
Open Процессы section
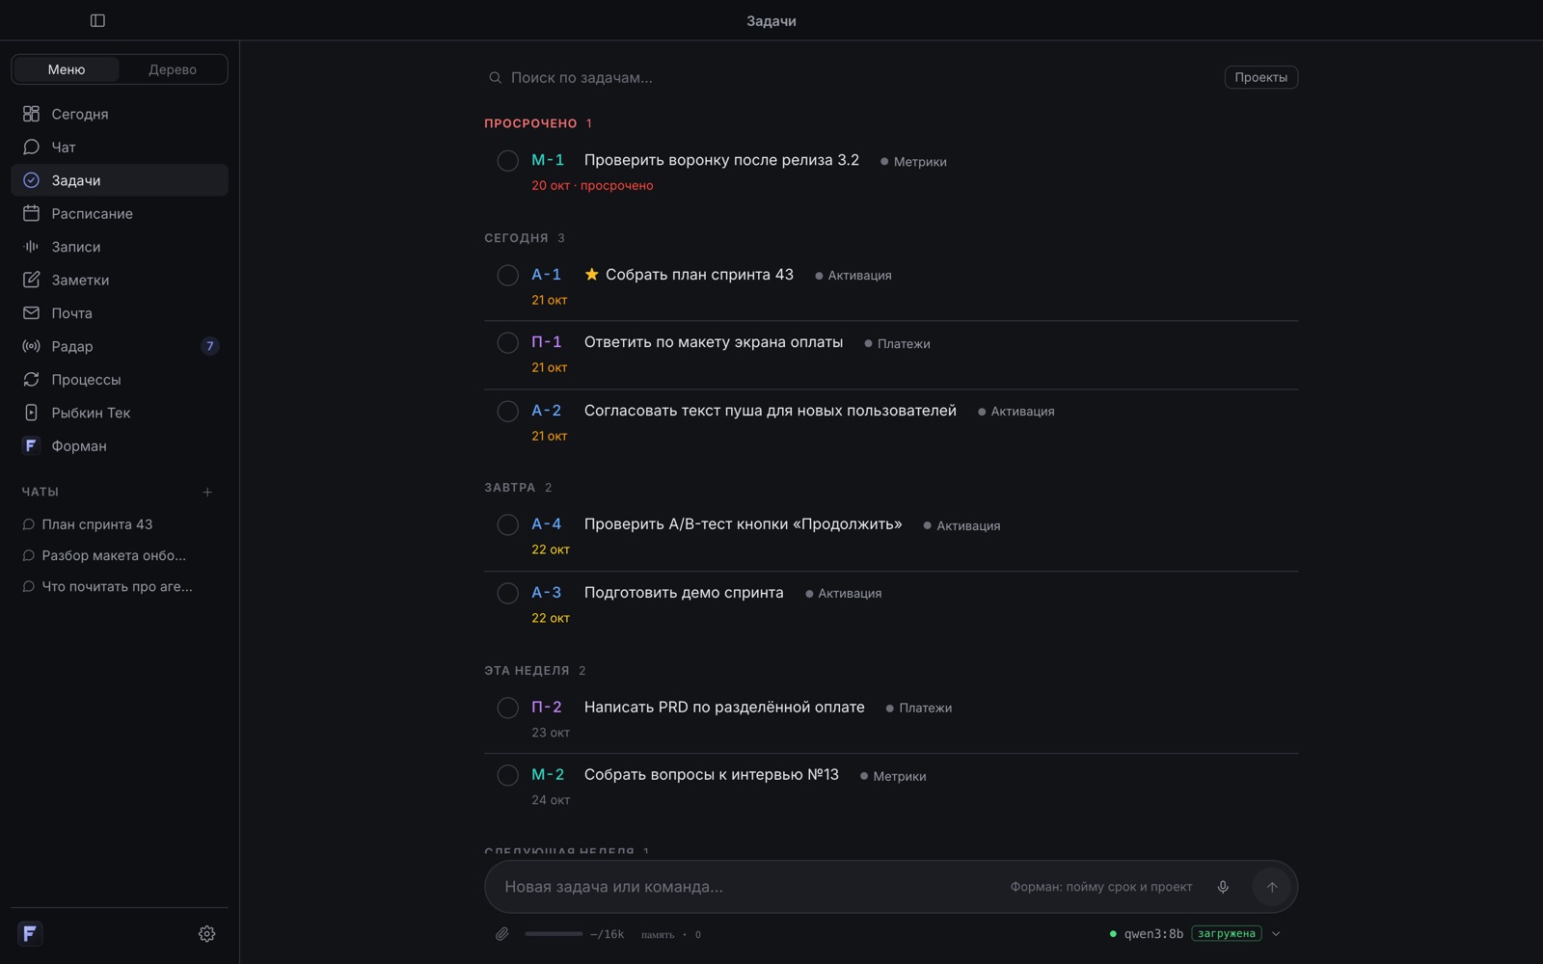click(120, 380)
